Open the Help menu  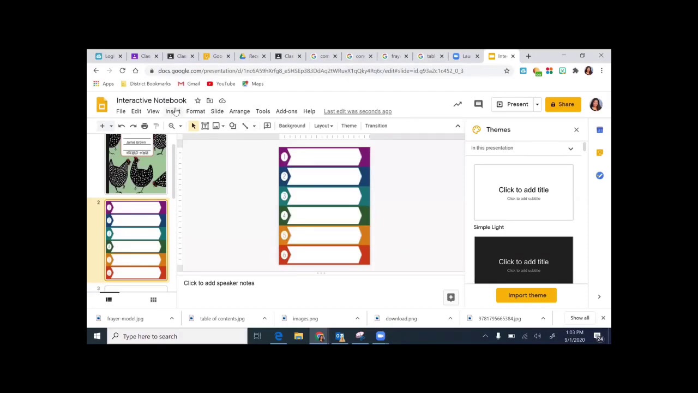(309, 111)
